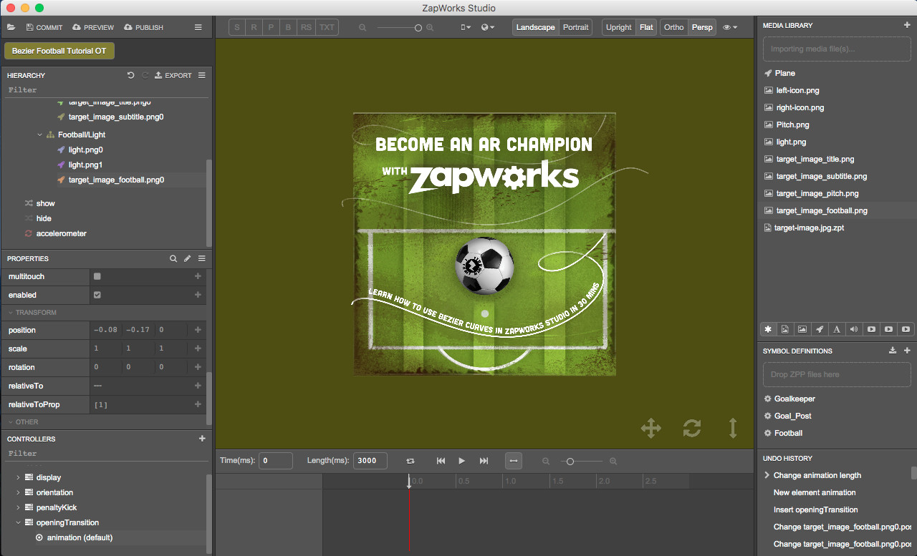Image resolution: width=917 pixels, height=556 pixels.
Task: Click the audio filter icon in Media Library
Action: [x=854, y=329]
